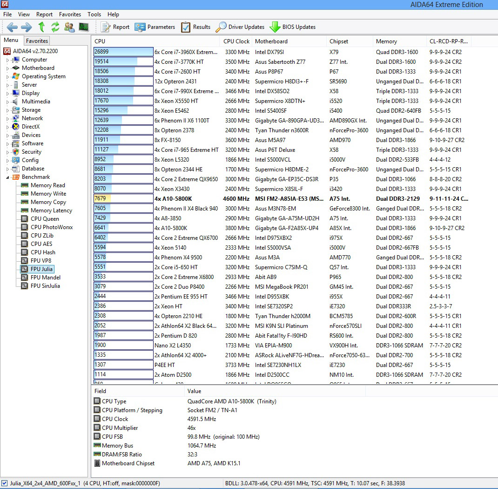Select the FPU VP8 benchmark
Screen dimensions: 498x489
coord(36,260)
